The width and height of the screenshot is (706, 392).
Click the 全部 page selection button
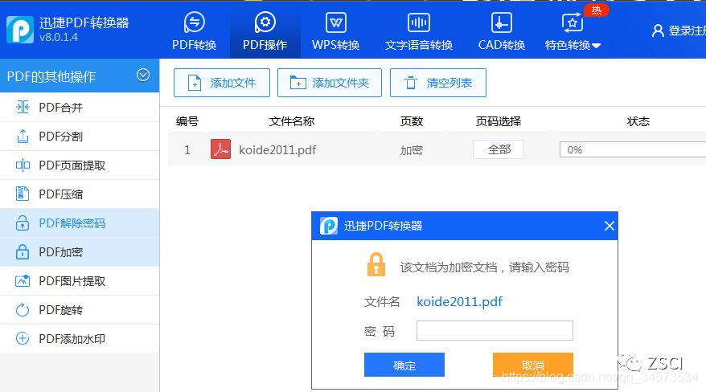tap(499, 149)
